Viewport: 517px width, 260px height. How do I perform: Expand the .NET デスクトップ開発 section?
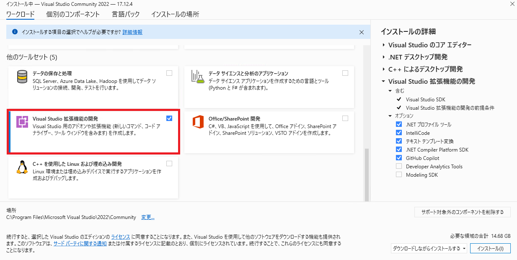[x=384, y=57]
